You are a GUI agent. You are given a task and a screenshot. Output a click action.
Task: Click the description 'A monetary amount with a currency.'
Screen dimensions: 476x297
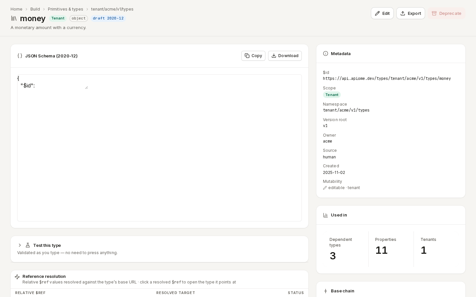click(48, 28)
